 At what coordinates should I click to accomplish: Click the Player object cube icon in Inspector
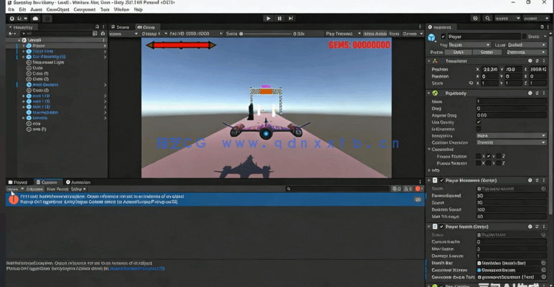click(x=432, y=37)
